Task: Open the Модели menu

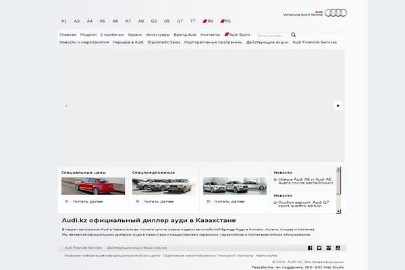Action: tap(88, 34)
